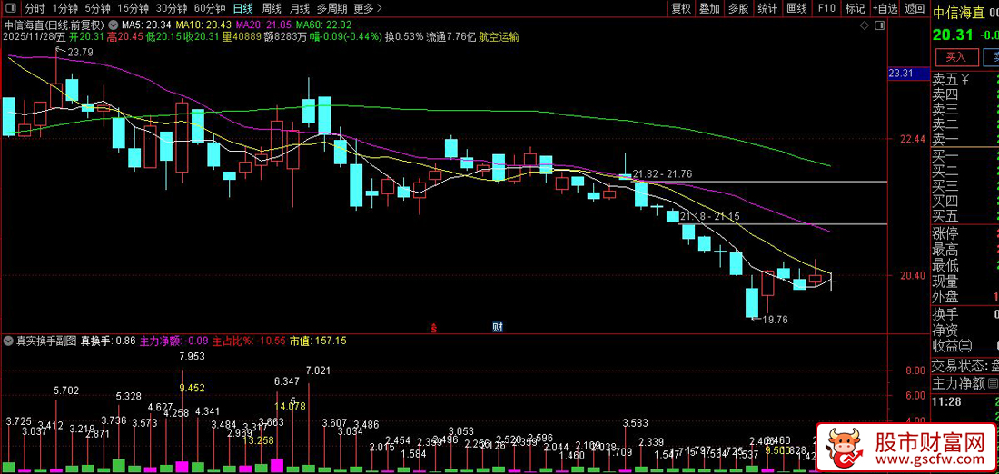Click 涨停 row in quote panel
Viewport: 999px width, 474px height.
[x=965, y=233]
